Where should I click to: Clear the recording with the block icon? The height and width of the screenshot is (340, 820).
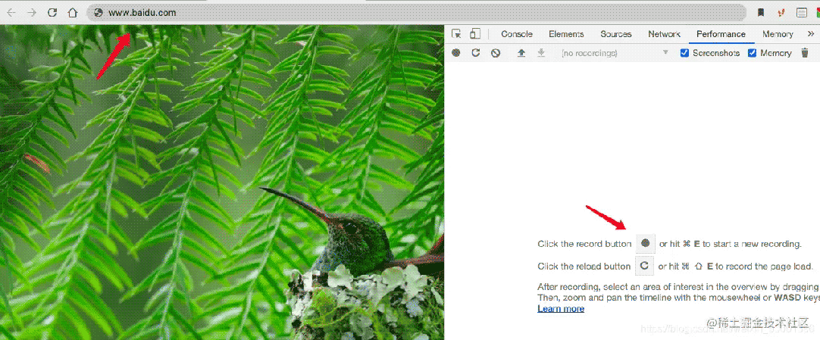tap(496, 53)
